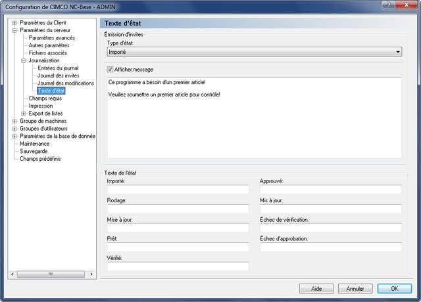This screenshot has width=421, height=302.
Task: Collapse the Journalisation node
Action: pos(24,61)
